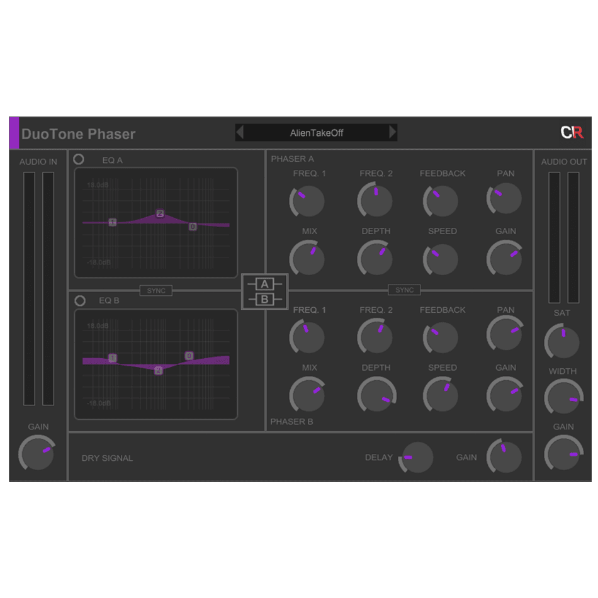Go to next preset with right arrow
The width and height of the screenshot is (598, 598).
393,132
